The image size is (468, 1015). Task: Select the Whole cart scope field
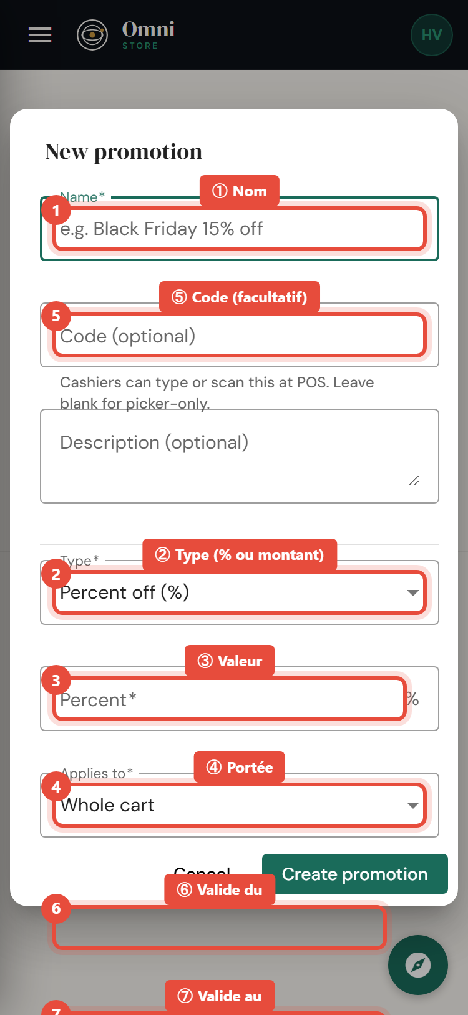(x=240, y=805)
